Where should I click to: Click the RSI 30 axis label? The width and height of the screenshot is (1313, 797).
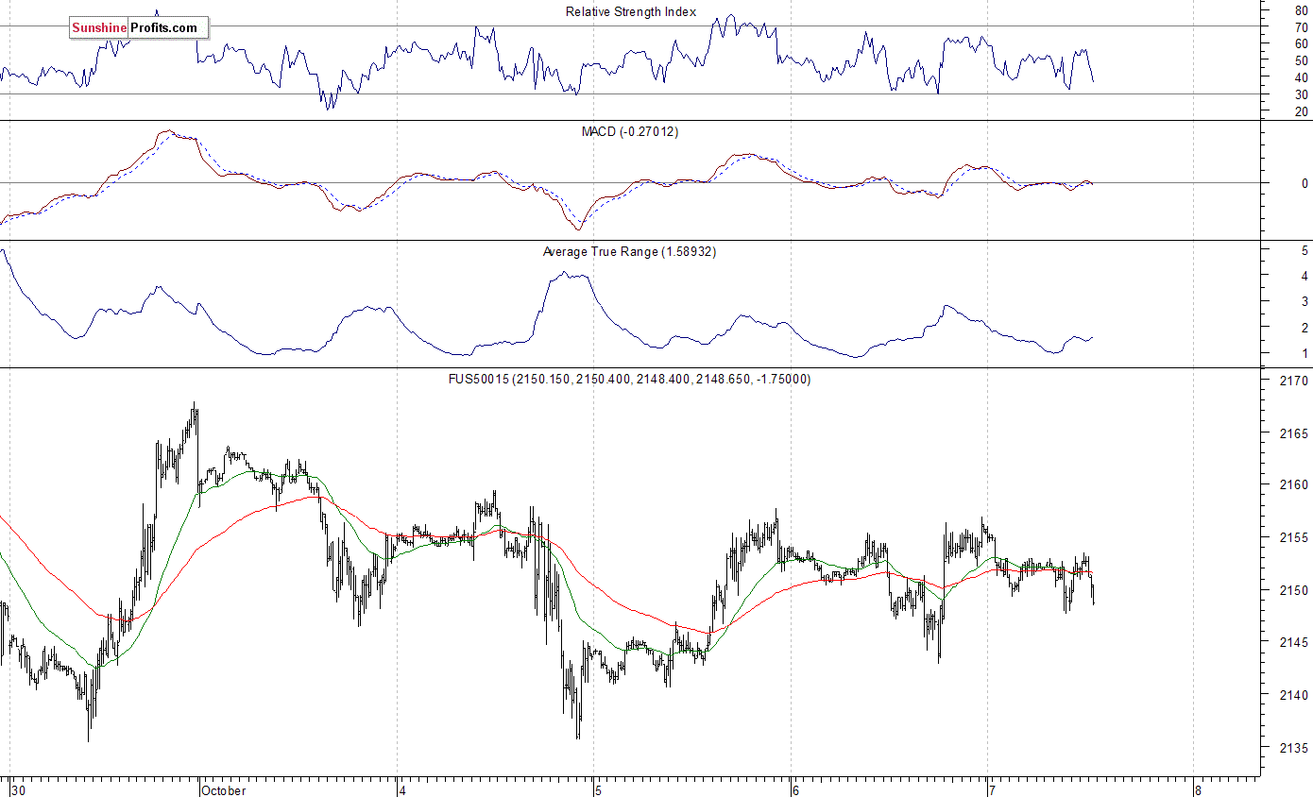point(1301,94)
